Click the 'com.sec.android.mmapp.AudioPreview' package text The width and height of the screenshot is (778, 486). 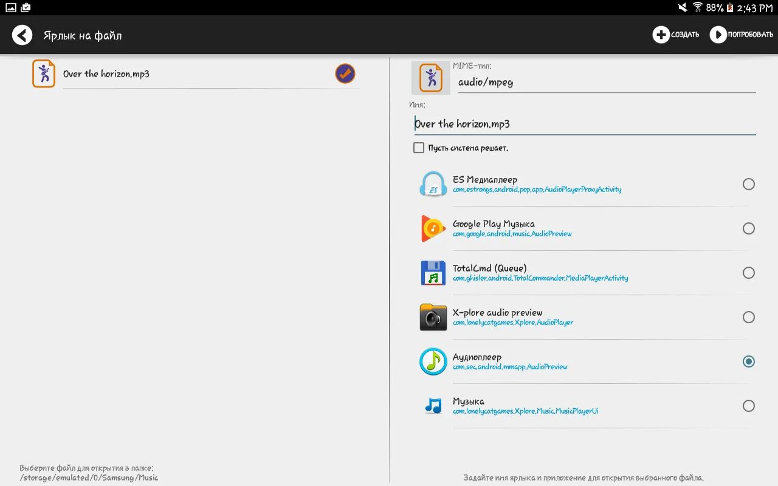[510, 367]
